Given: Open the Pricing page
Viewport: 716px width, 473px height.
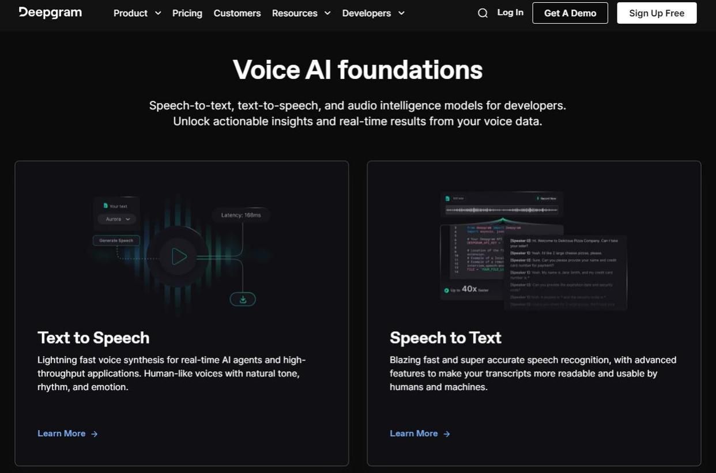Looking at the screenshot, I should [x=187, y=13].
